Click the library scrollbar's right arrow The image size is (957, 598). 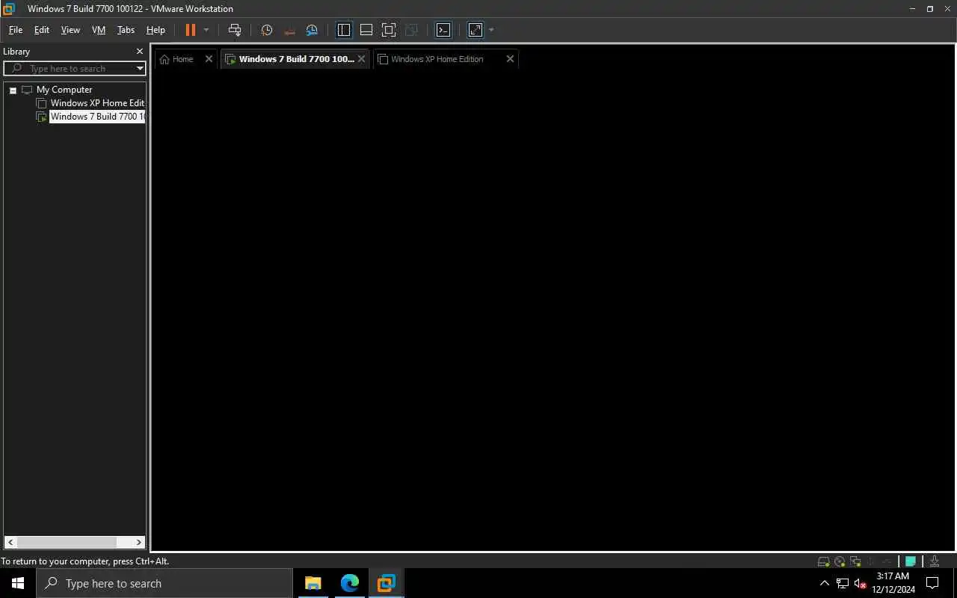(x=139, y=543)
